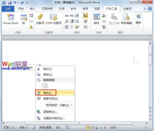Click the zoom out minus button

tap(120, 128)
